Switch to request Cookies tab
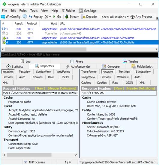The width and height of the screenshot is (159, 165). point(37,77)
